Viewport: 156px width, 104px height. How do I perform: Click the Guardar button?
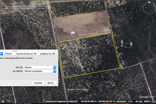pyautogui.click(x=38, y=83)
